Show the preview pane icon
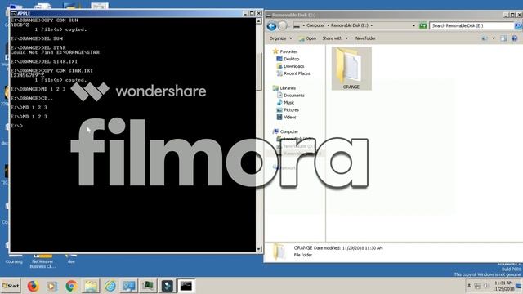The width and height of the screenshot is (523, 294). tap(503, 38)
